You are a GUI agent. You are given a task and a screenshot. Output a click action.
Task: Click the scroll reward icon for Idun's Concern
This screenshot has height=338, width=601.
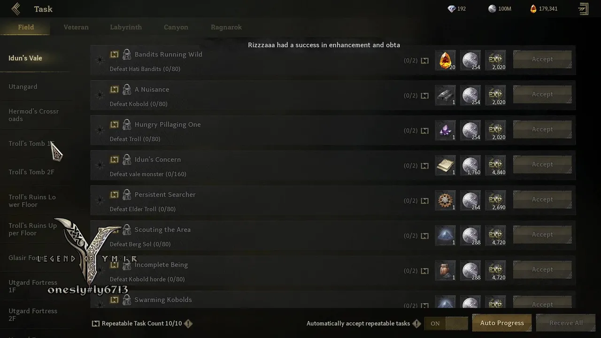click(x=445, y=166)
